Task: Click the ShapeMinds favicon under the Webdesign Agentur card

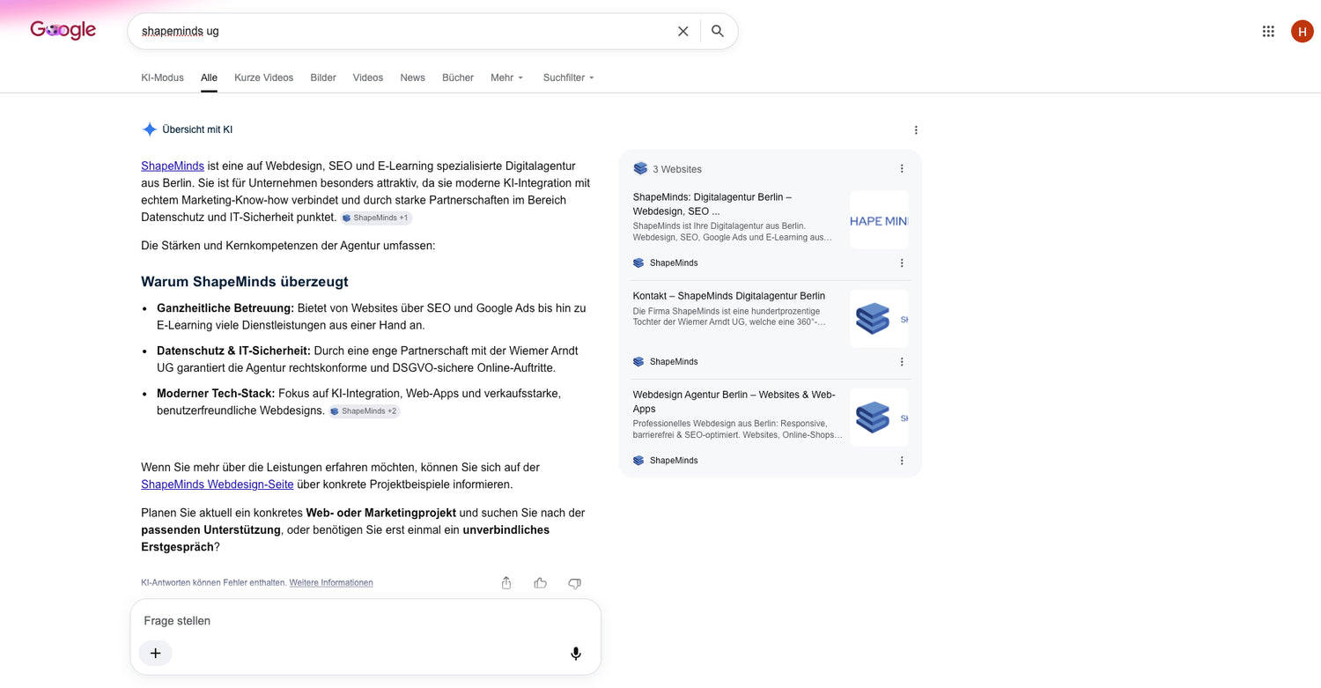Action: point(638,460)
